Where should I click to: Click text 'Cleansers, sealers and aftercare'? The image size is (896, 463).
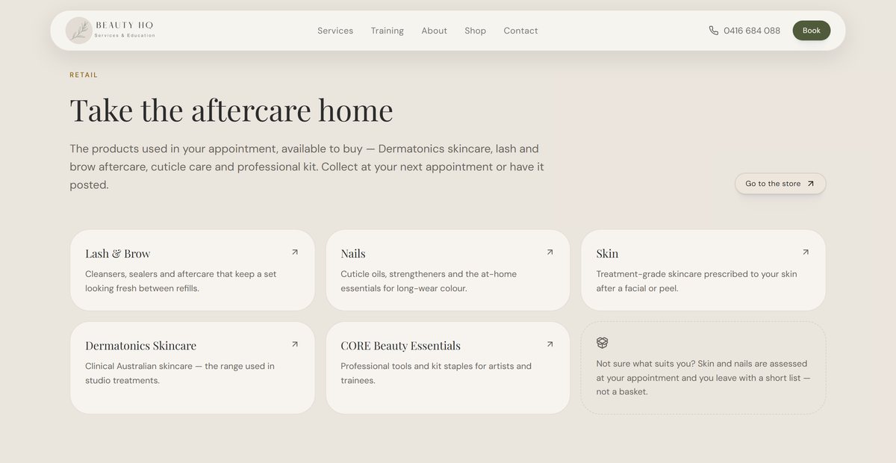pyautogui.click(x=149, y=274)
